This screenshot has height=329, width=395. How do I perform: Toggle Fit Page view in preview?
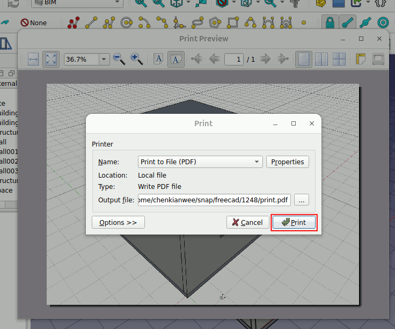coord(50,59)
